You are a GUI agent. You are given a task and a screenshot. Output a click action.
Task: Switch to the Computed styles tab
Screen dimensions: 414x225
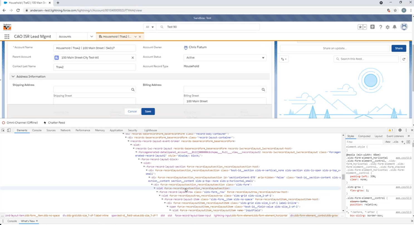(x=364, y=136)
